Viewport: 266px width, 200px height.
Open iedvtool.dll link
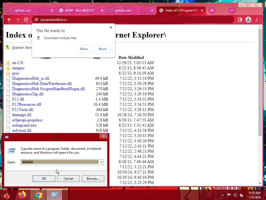22,130
